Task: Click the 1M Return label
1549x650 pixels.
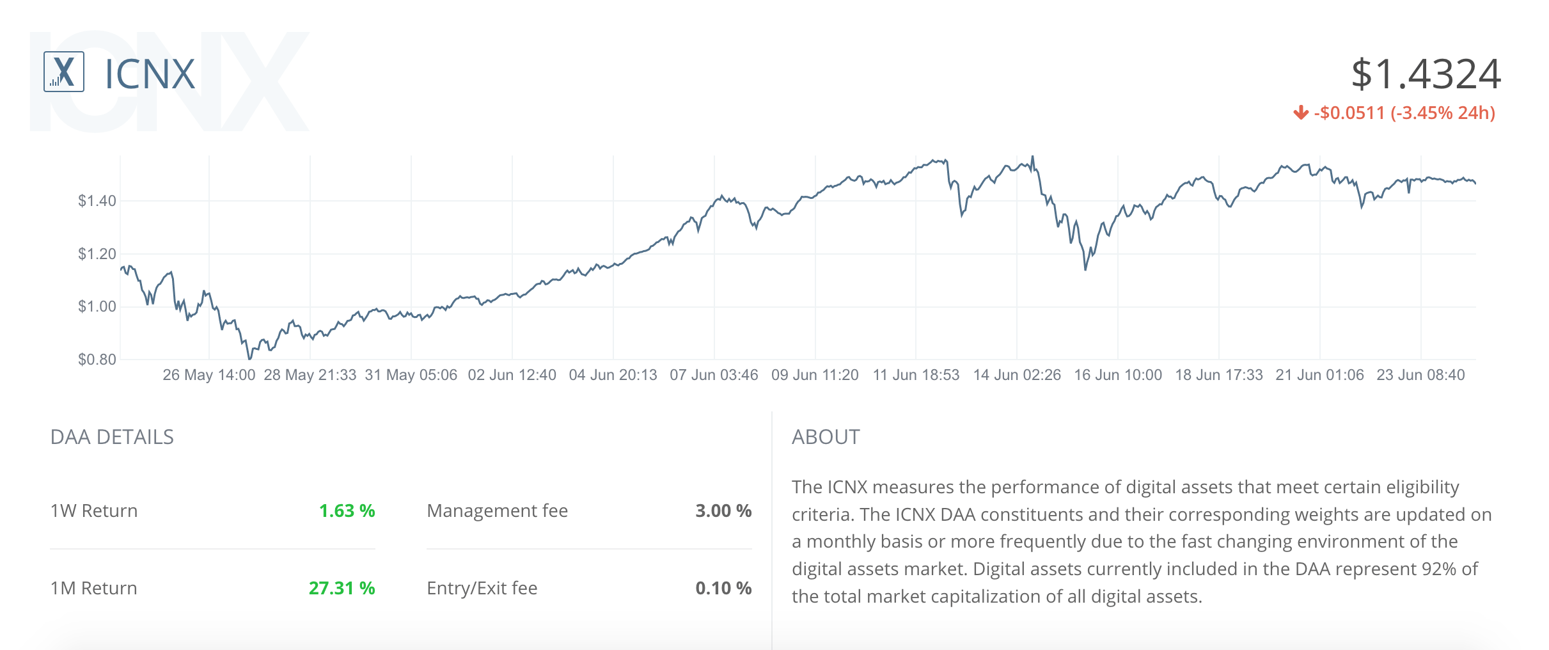Action: click(93, 588)
